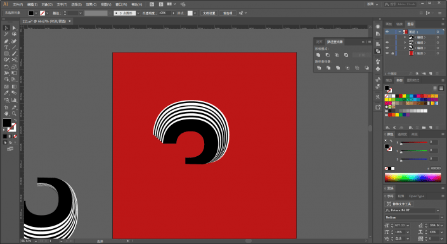
Task: Select the Magic Wand tool
Action: [6, 34]
